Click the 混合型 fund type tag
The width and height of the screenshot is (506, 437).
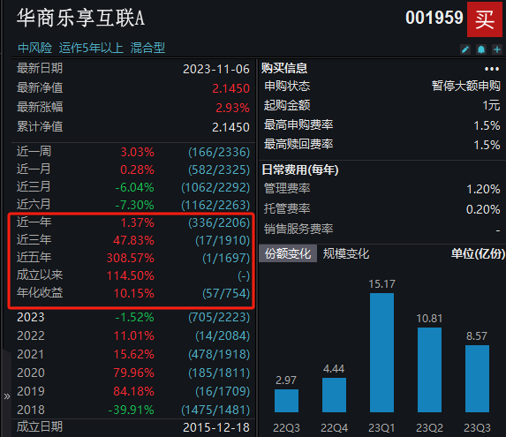pyautogui.click(x=147, y=48)
